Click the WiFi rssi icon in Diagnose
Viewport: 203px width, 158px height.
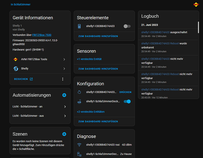pyautogui.click(x=79, y=145)
